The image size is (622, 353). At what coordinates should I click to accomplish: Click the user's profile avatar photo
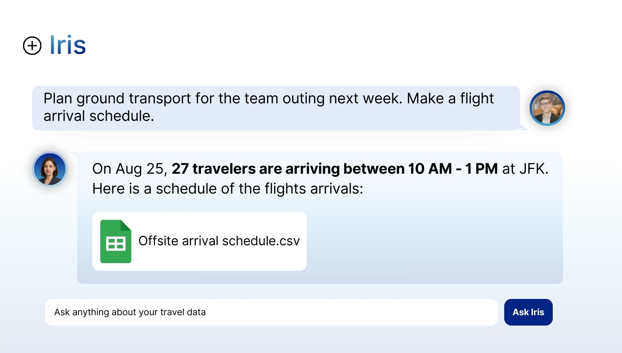point(547,108)
